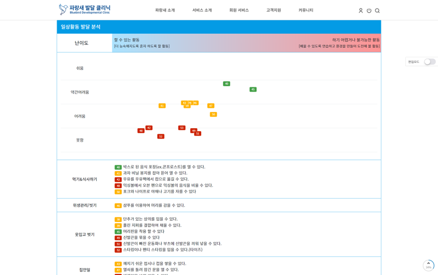Click list item 42 about pouring milk
This screenshot has width=438, height=275.
(x=156, y=179)
